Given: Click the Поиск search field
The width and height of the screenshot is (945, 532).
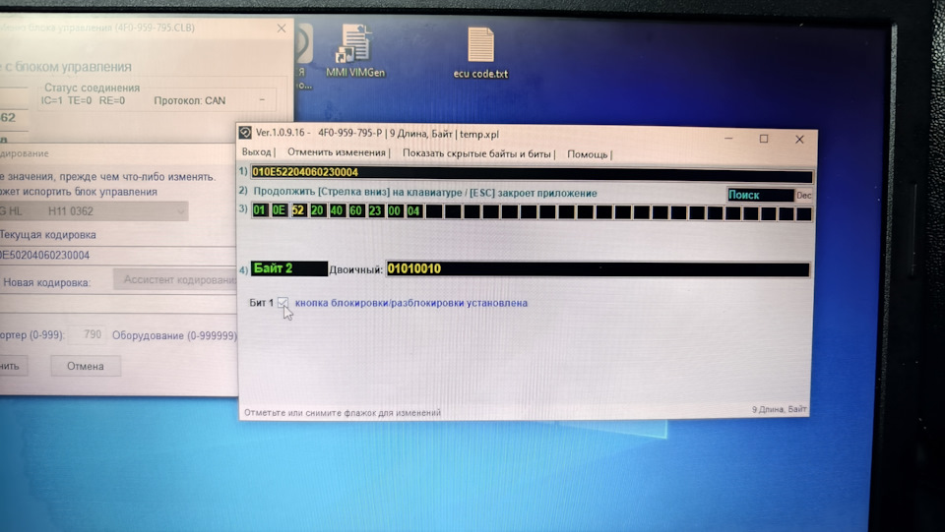Looking at the screenshot, I should click(x=761, y=195).
